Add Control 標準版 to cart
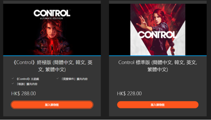Image resolution: width=211 pixels, height=120 pixels. click(158, 105)
